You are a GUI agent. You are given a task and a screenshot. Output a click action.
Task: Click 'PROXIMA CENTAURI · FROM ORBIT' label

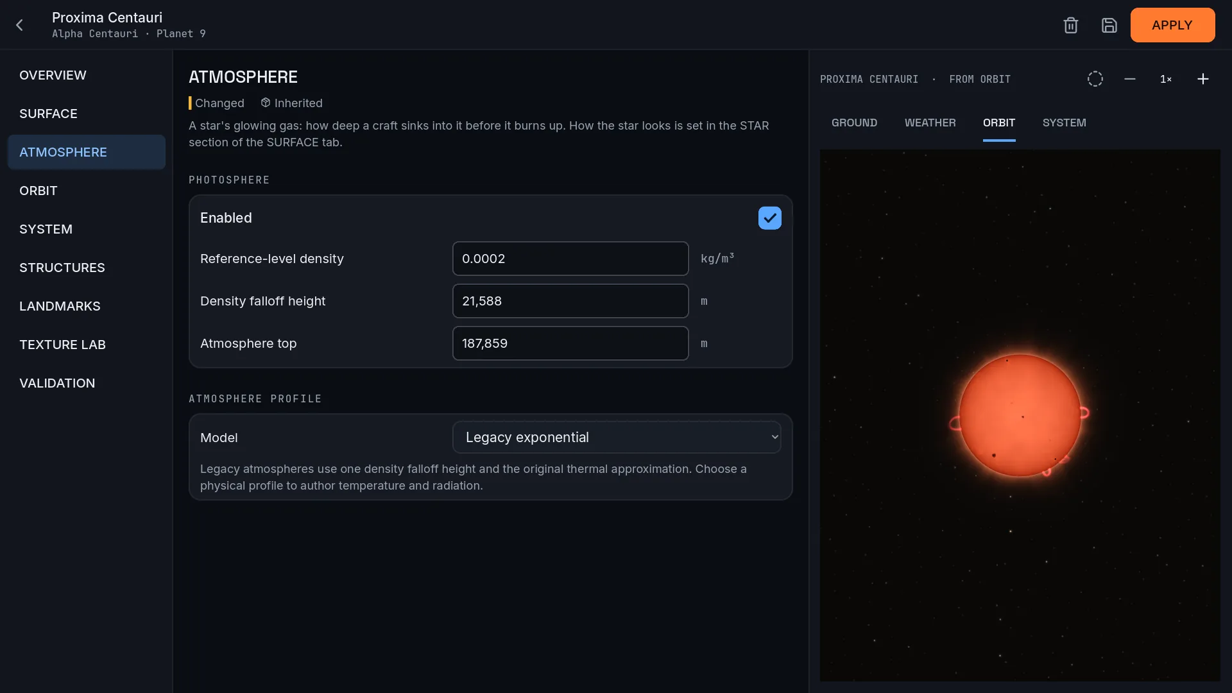915,79
